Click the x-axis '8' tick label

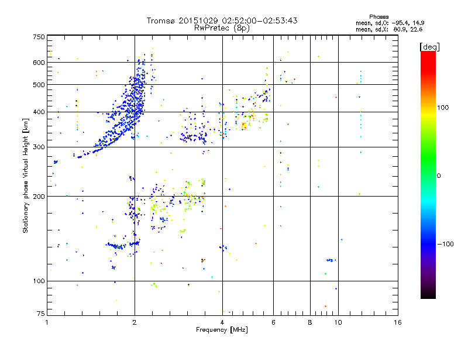pos(310,322)
